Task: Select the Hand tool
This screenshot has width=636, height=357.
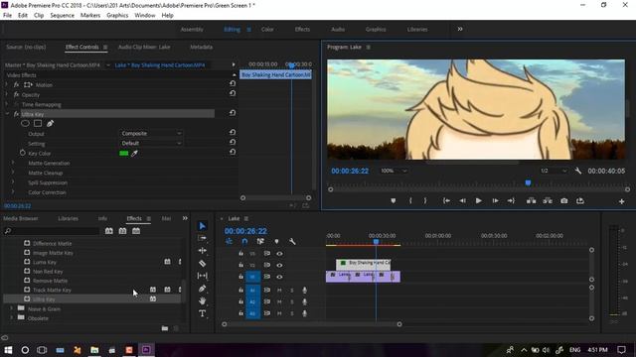Action: point(202,300)
